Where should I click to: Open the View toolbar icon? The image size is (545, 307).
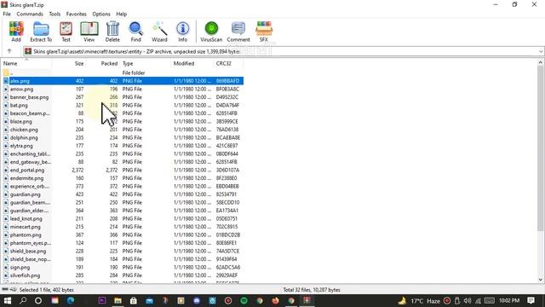(89, 32)
